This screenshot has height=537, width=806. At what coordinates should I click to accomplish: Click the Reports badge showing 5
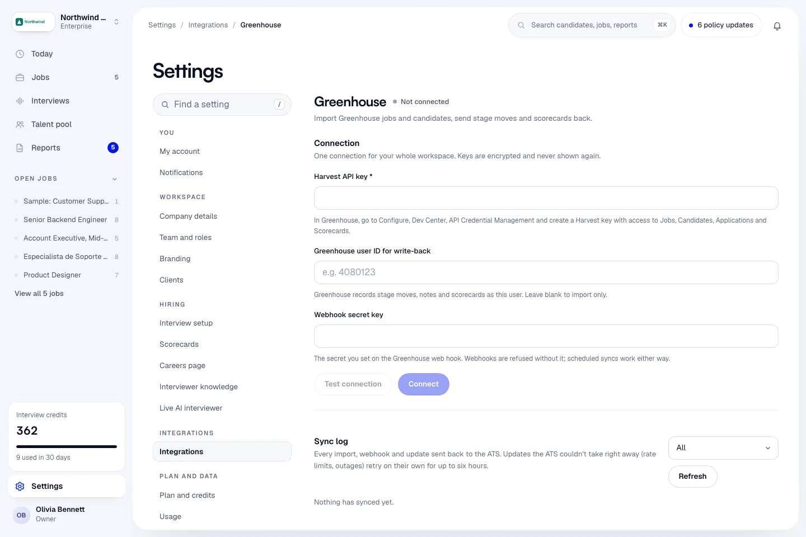pyautogui.click(x=113, y=148)
